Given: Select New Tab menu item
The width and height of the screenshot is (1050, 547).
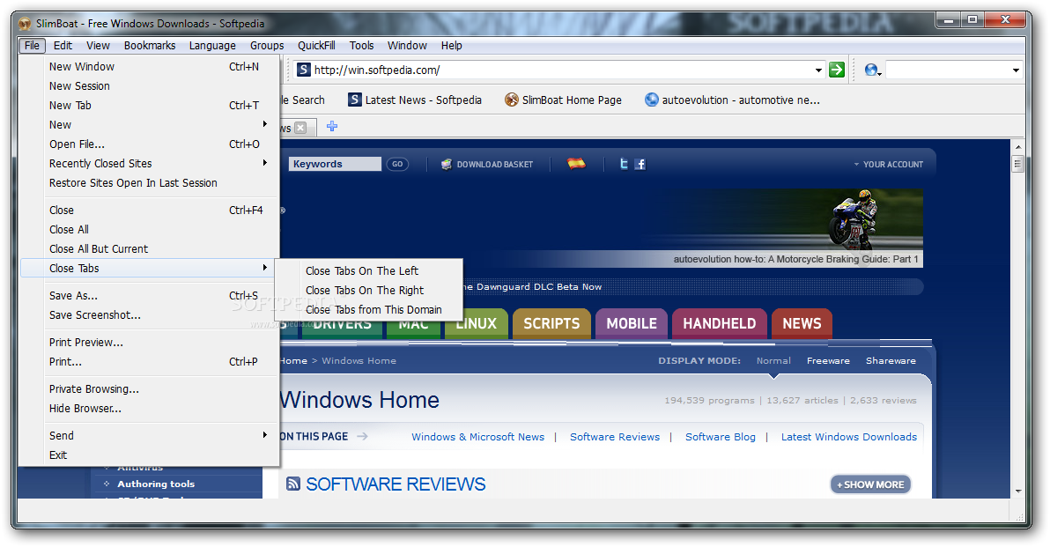Looking at the screenshot, I should click(149, 105).
